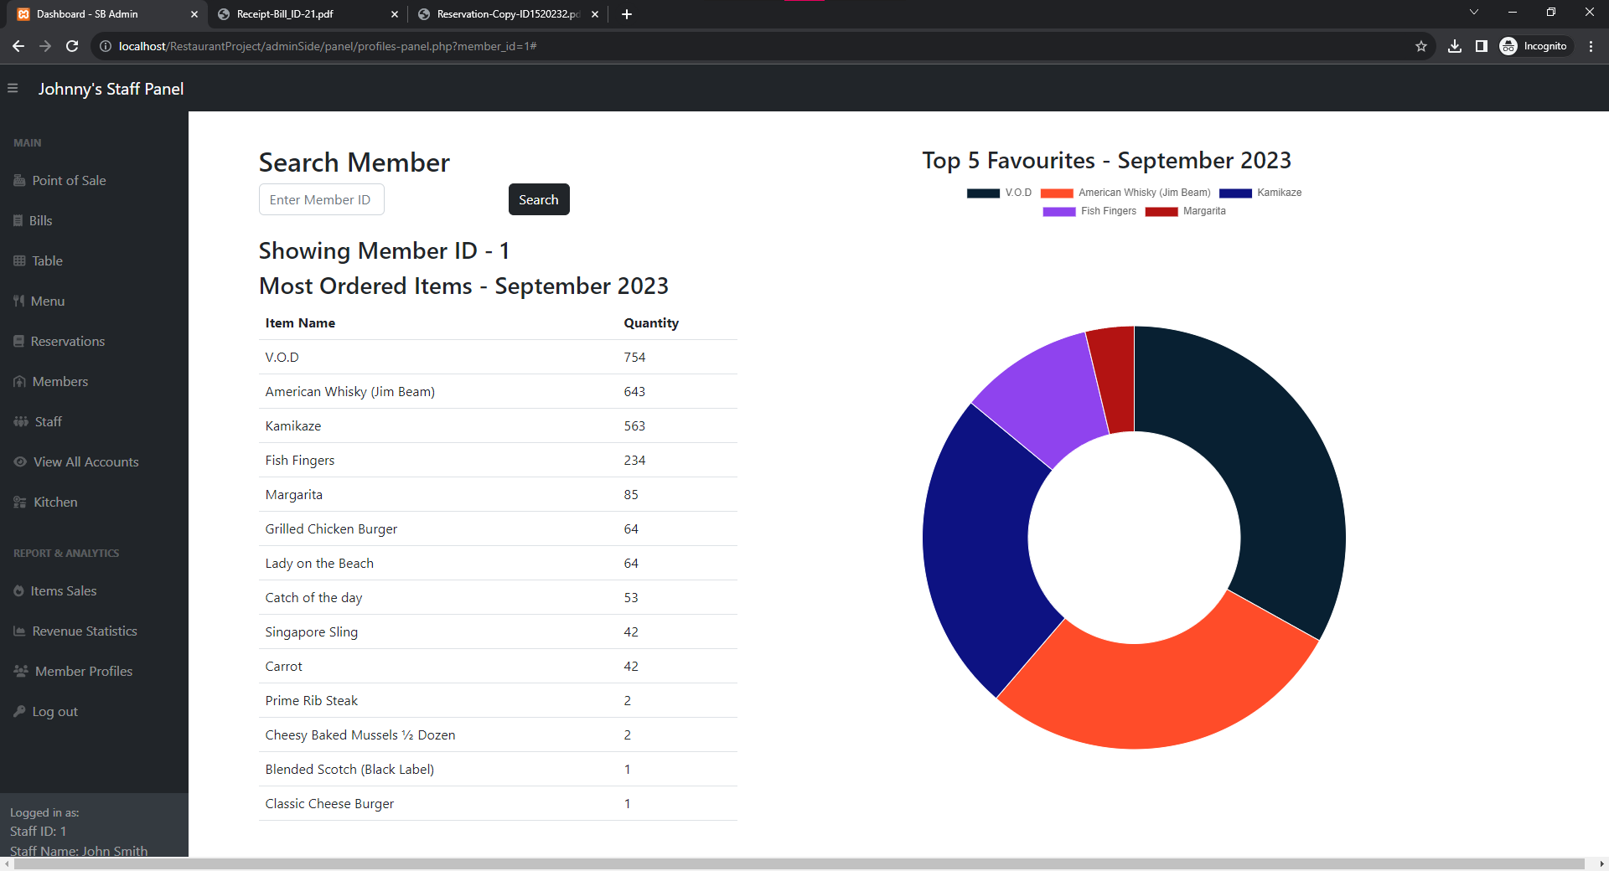Click the orange American Whisky chart segment
This screenshot has width=1609, height=871.
click(1156, 695)
